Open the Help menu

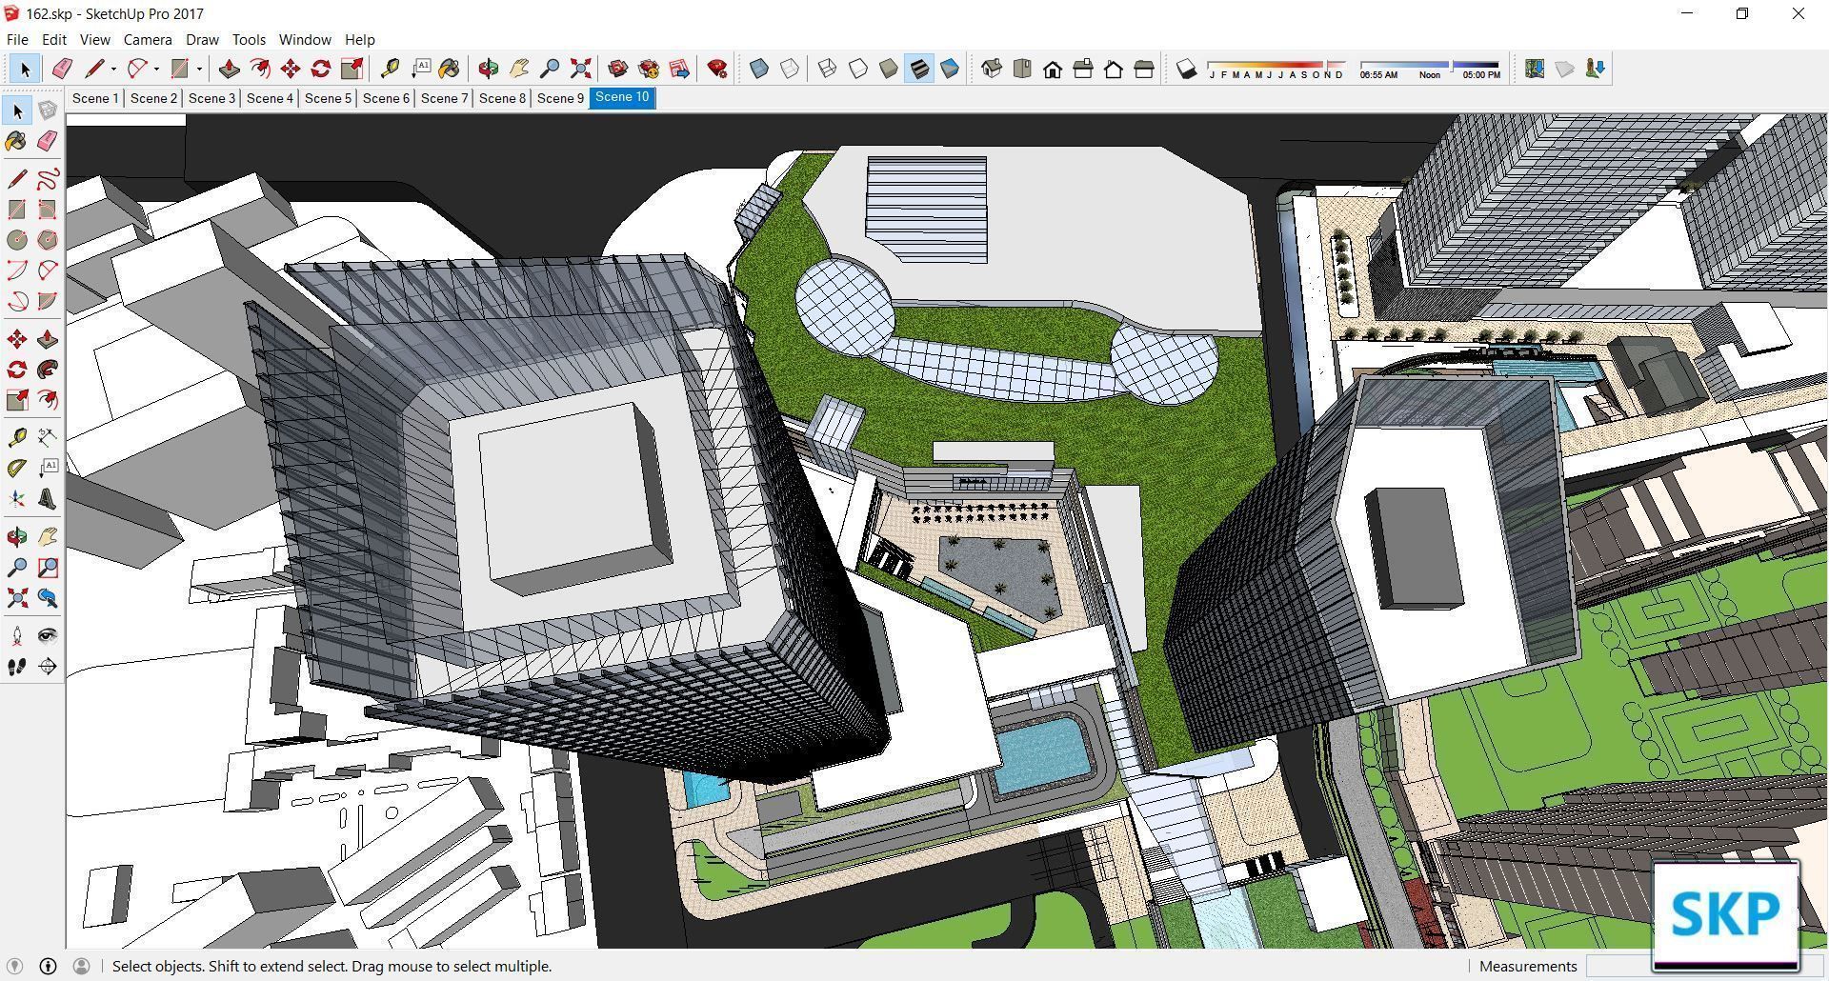pos(359,39)
